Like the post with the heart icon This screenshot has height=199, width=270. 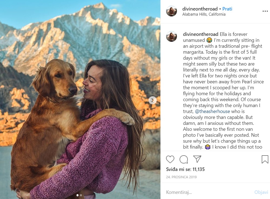pos(170,159)
